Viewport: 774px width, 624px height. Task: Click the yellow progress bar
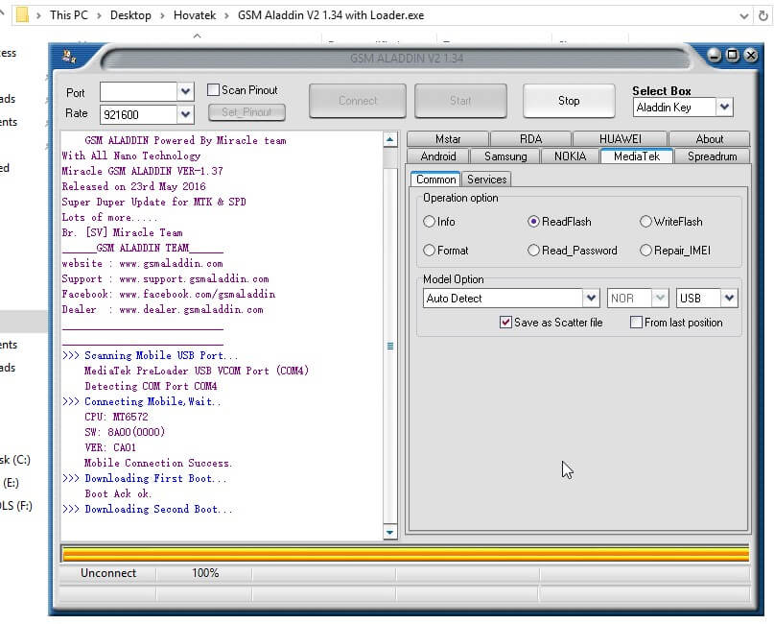point(406,554)
